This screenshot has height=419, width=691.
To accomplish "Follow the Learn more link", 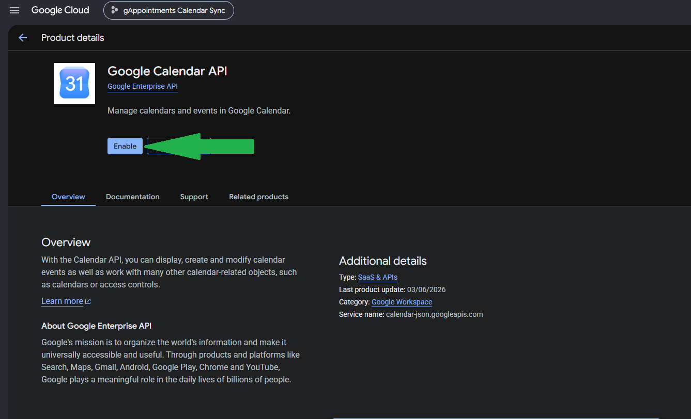I will 62,301.
